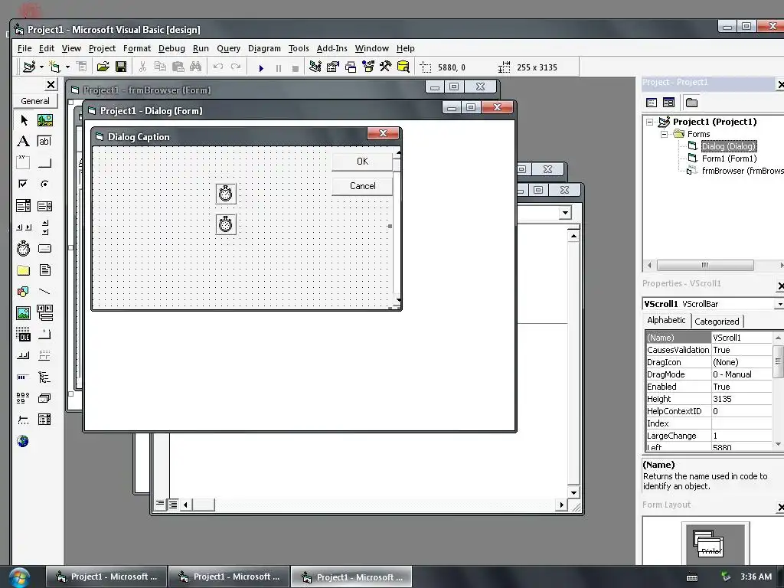
Task: Open the Data View Window toolbar icon
Action: click(403, 67)
